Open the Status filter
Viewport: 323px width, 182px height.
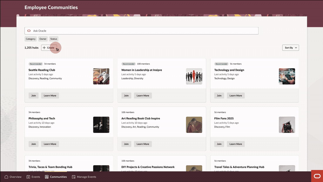coord(53,39)
